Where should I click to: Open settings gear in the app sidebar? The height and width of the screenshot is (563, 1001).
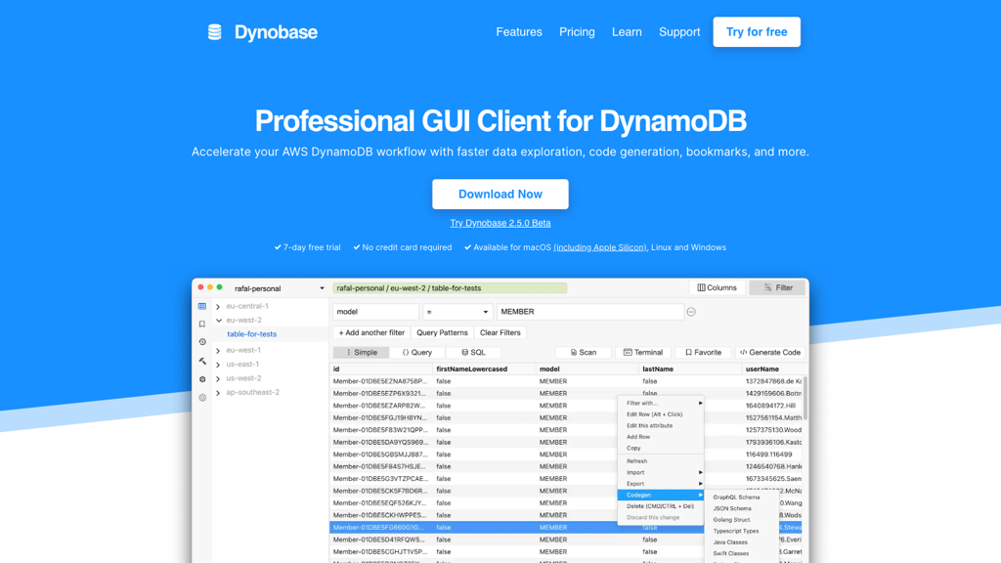(202, 397)
